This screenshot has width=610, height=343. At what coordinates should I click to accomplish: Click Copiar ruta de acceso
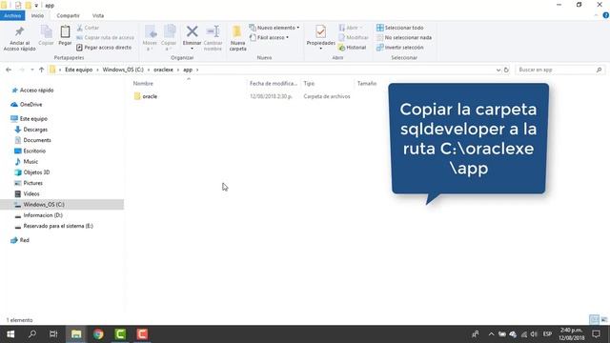(105, 37)
